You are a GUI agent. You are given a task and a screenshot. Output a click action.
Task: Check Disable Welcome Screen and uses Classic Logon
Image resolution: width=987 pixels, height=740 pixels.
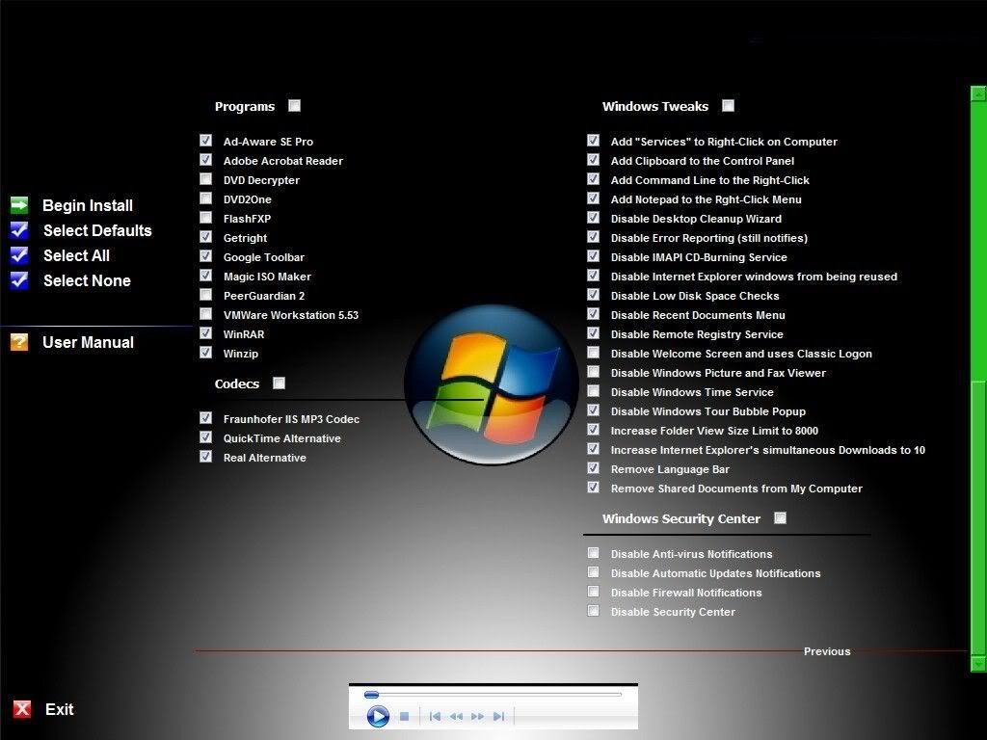(x=593, y=353)
